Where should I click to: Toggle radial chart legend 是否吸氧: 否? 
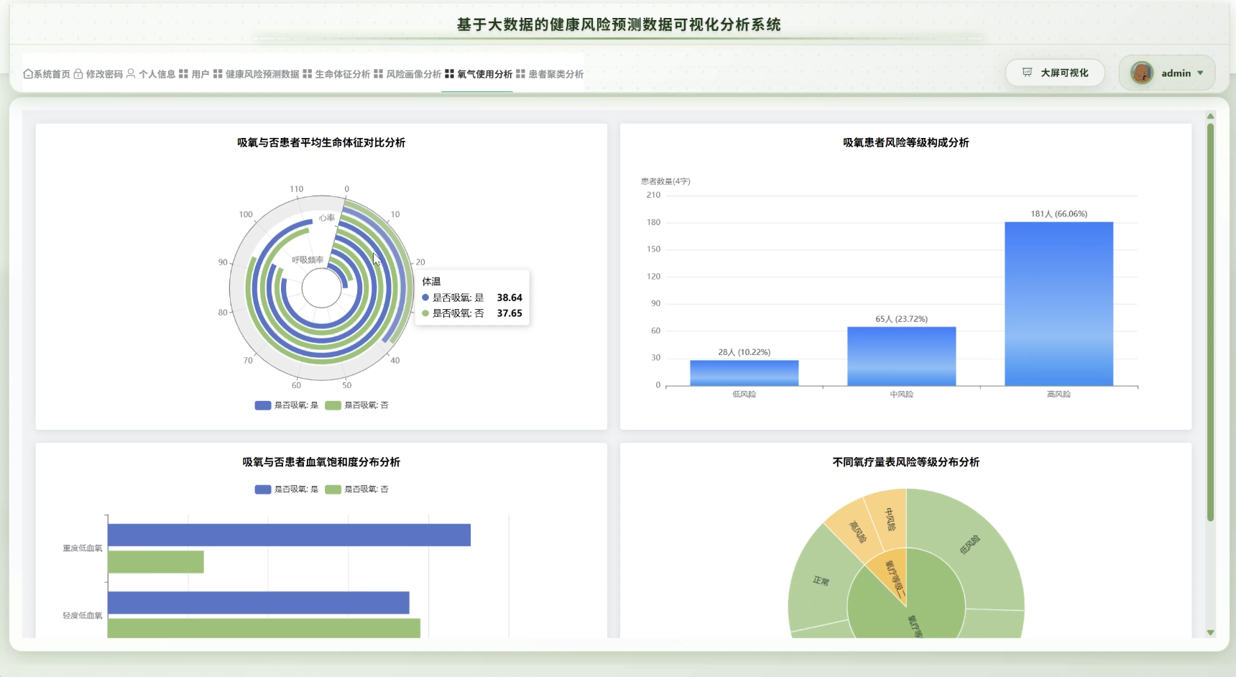(356, 405)
